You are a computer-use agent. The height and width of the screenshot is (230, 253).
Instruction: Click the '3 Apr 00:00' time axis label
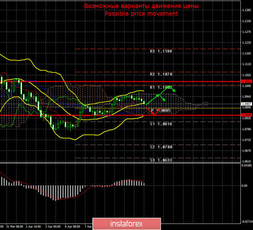(x=53, y=227)
